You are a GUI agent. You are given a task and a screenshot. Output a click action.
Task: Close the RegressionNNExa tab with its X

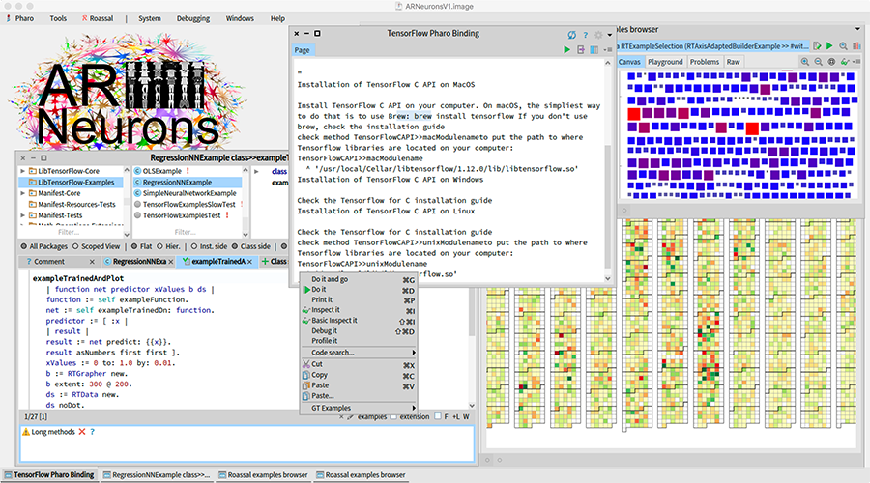click(x=170, y=261)
